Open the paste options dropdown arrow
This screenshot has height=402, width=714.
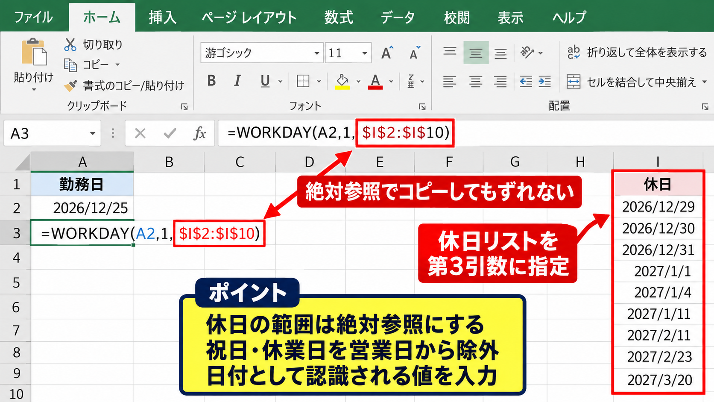34,90
